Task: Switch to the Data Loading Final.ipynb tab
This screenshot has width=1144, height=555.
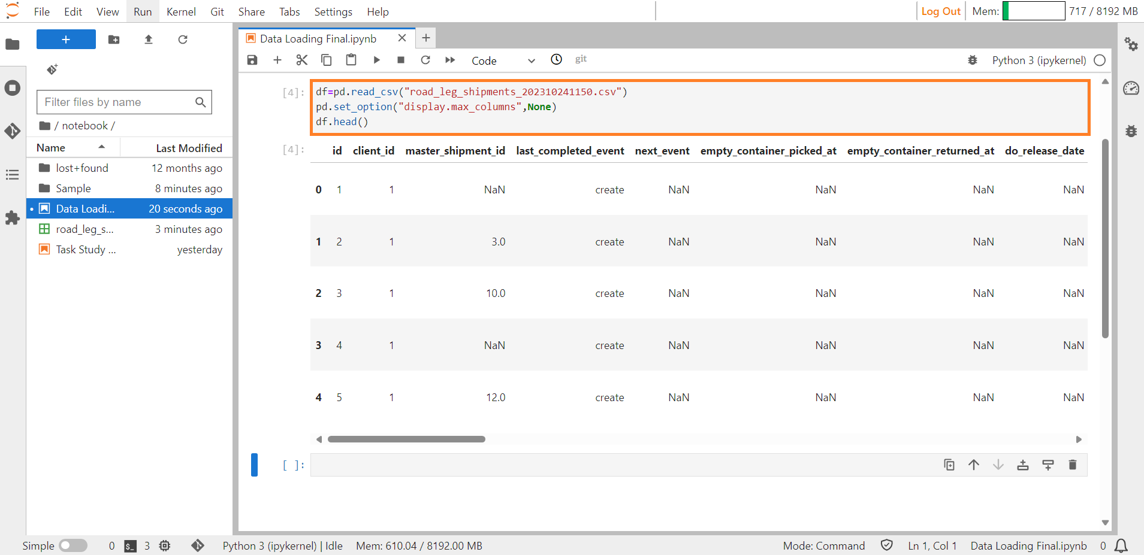Action: (x=317, y=38)
